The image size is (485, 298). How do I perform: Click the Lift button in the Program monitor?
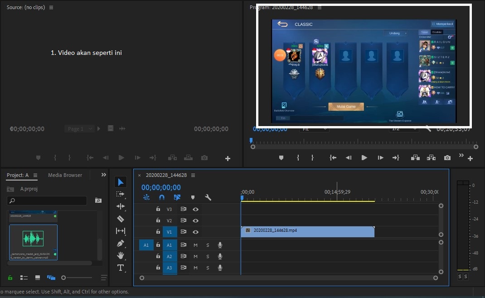point(415,158)
